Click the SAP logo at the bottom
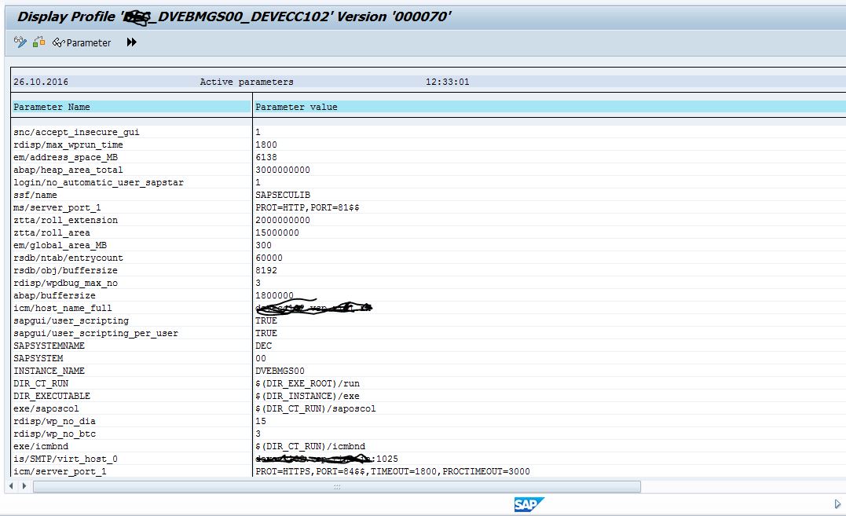Image resolution: width=846 pixels, height=516 pixels. click(528, 505)
